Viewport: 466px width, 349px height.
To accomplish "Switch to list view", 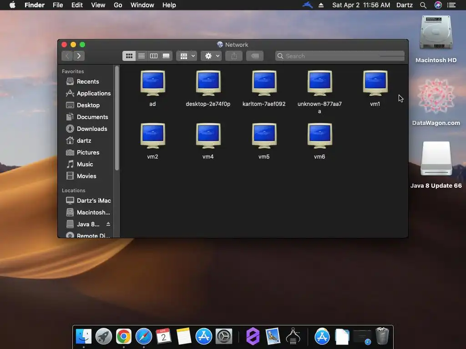I will (142, 56).
